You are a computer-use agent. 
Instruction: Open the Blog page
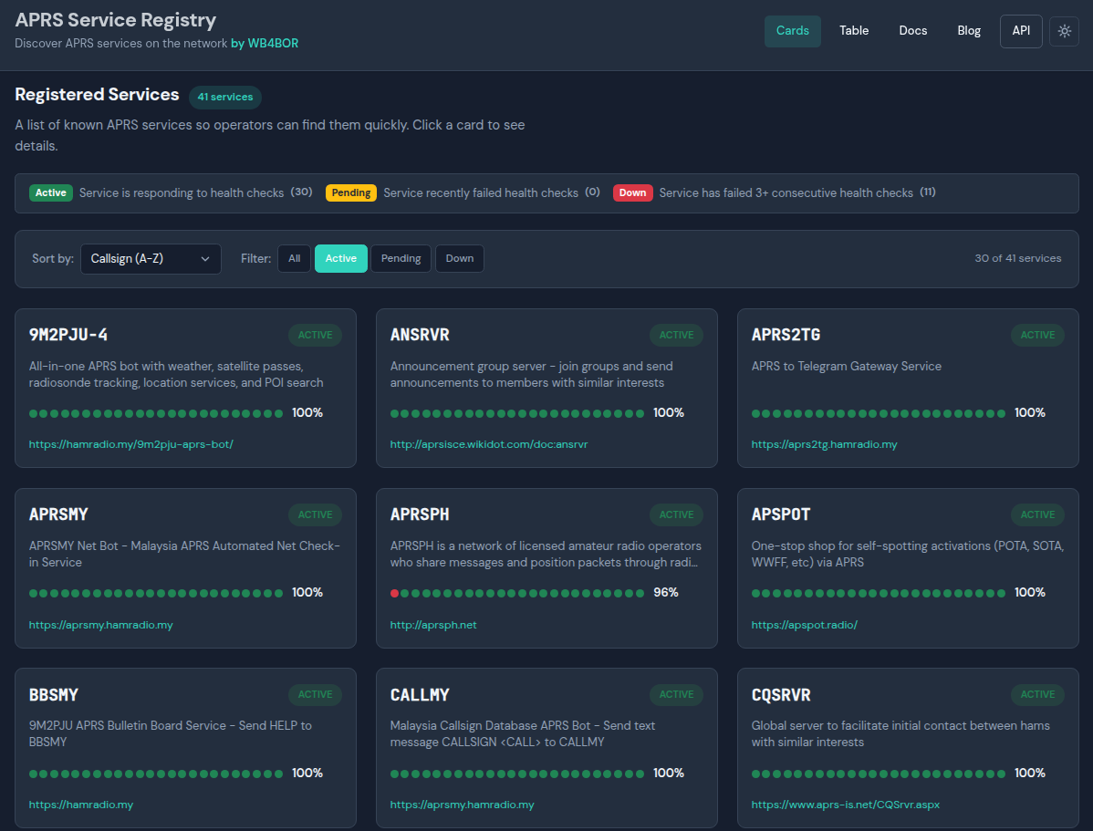tap(969, 31)
